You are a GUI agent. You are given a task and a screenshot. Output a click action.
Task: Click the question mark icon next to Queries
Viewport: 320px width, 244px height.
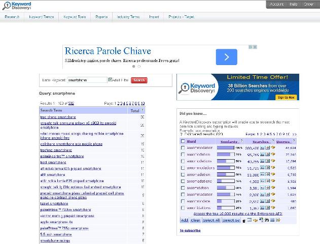pos(294,140)
